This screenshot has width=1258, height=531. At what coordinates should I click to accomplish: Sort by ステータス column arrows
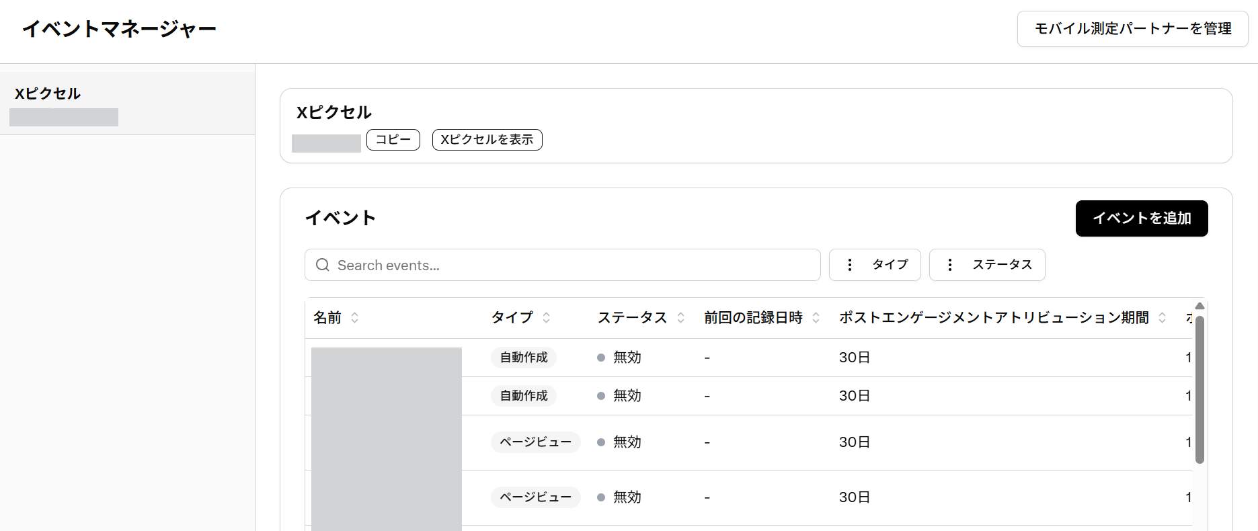681,317
